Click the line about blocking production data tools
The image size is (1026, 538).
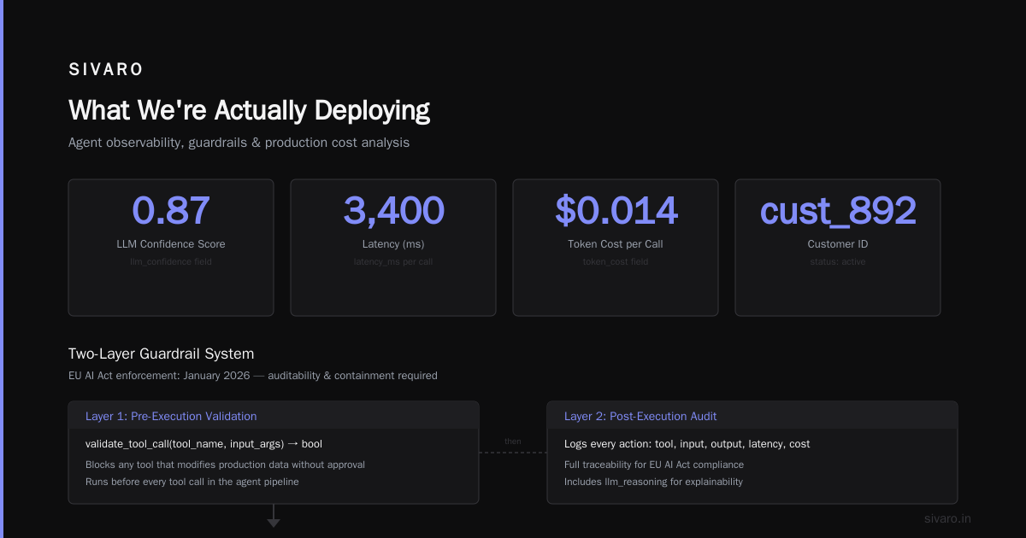[x=225, y=465]
